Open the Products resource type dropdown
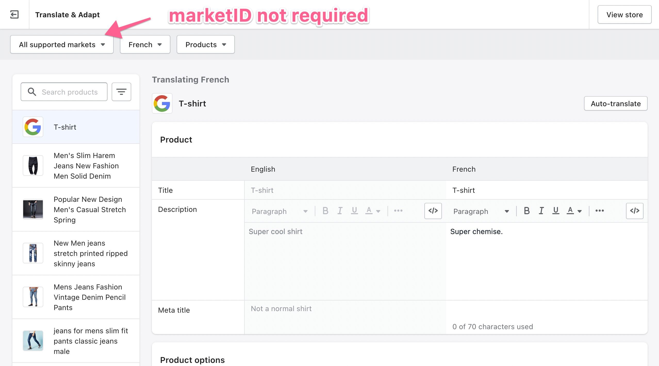 coord(205,45)
